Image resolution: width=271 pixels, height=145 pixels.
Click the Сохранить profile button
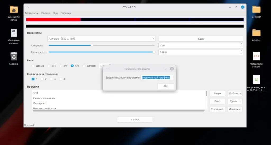[218, 109]
